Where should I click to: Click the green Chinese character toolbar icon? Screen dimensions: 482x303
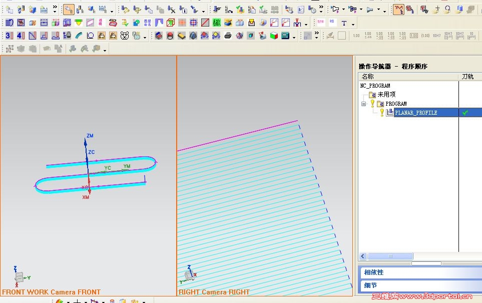pos(217,23)
